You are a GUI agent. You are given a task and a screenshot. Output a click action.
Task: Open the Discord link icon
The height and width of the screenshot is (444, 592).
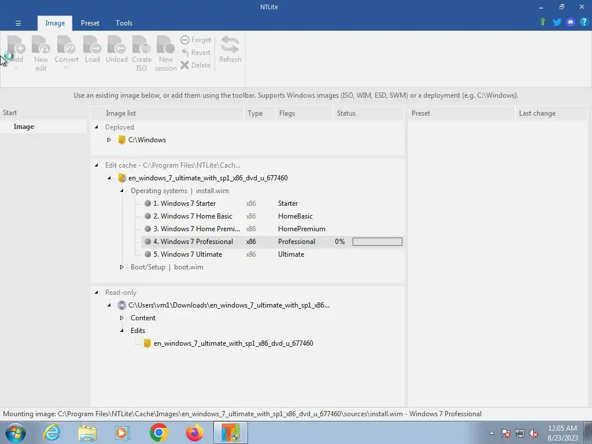(571, 22)
